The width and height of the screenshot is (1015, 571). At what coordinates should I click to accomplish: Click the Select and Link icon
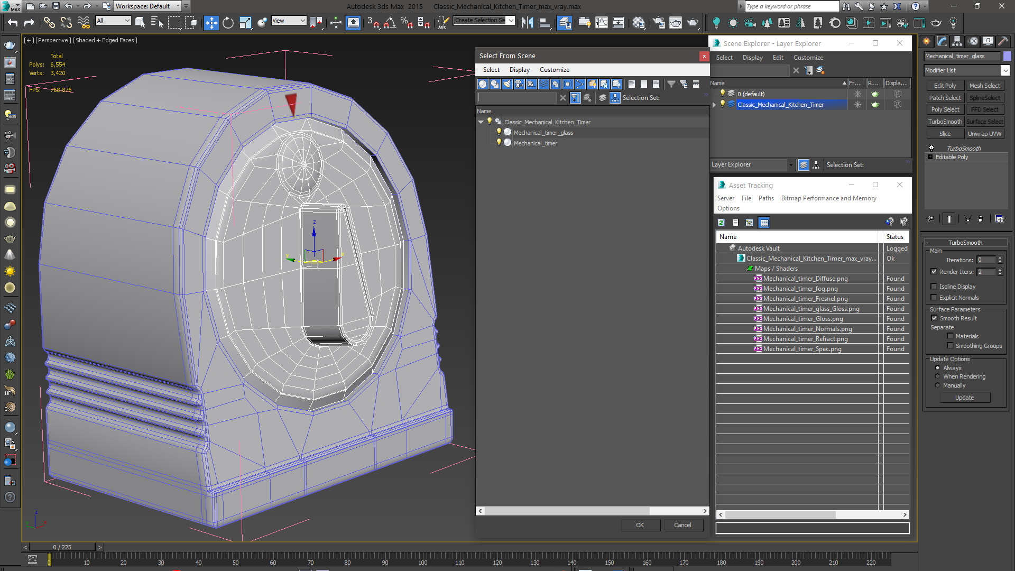[49, 23]
